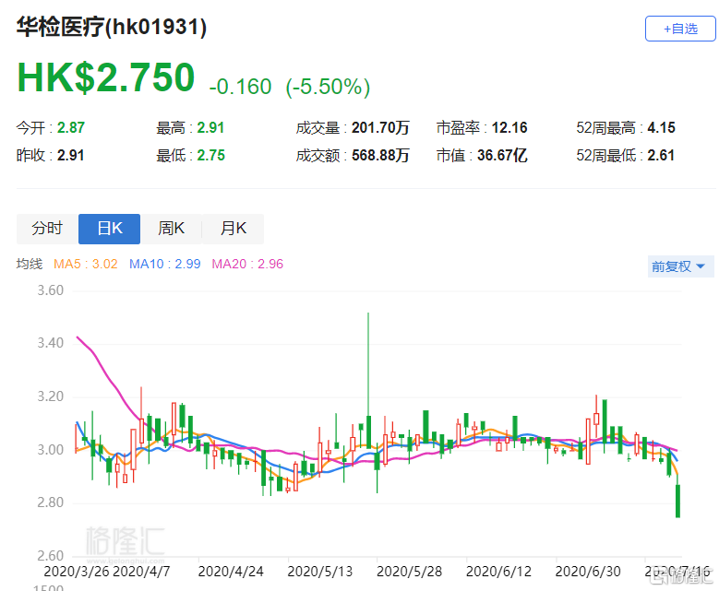
Task: Open the 月K monthly chart tab
Action: [x=233, y=229]
